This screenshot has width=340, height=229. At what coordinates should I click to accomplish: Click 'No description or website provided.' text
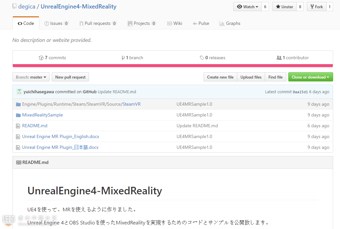pos(52,40)
